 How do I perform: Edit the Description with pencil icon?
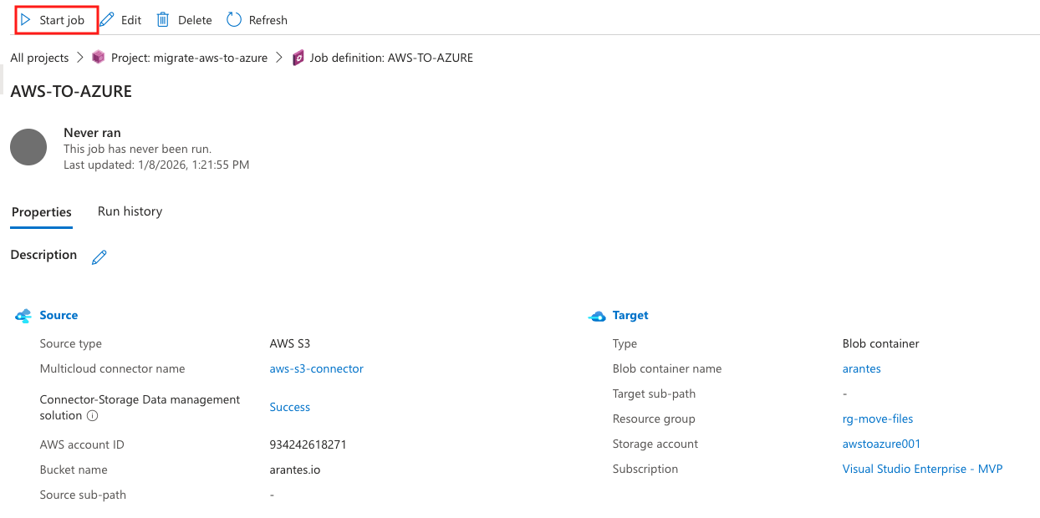coord(99,257)
